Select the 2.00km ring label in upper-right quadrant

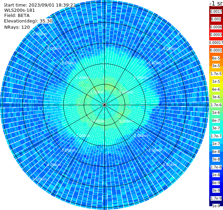point(141,77)
